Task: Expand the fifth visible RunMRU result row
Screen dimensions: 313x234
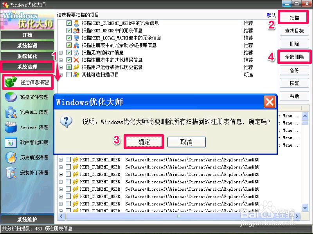Action: (x=61, y=190)
